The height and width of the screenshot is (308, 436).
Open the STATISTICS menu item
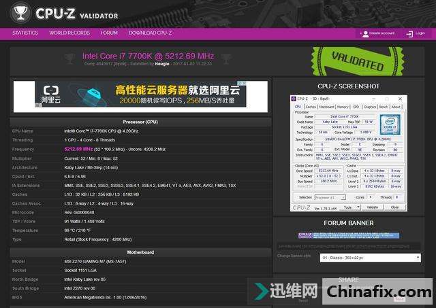(25, 33)
